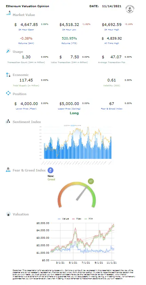Click the gauge needle
Screen dimensions: 146x285
81,193
